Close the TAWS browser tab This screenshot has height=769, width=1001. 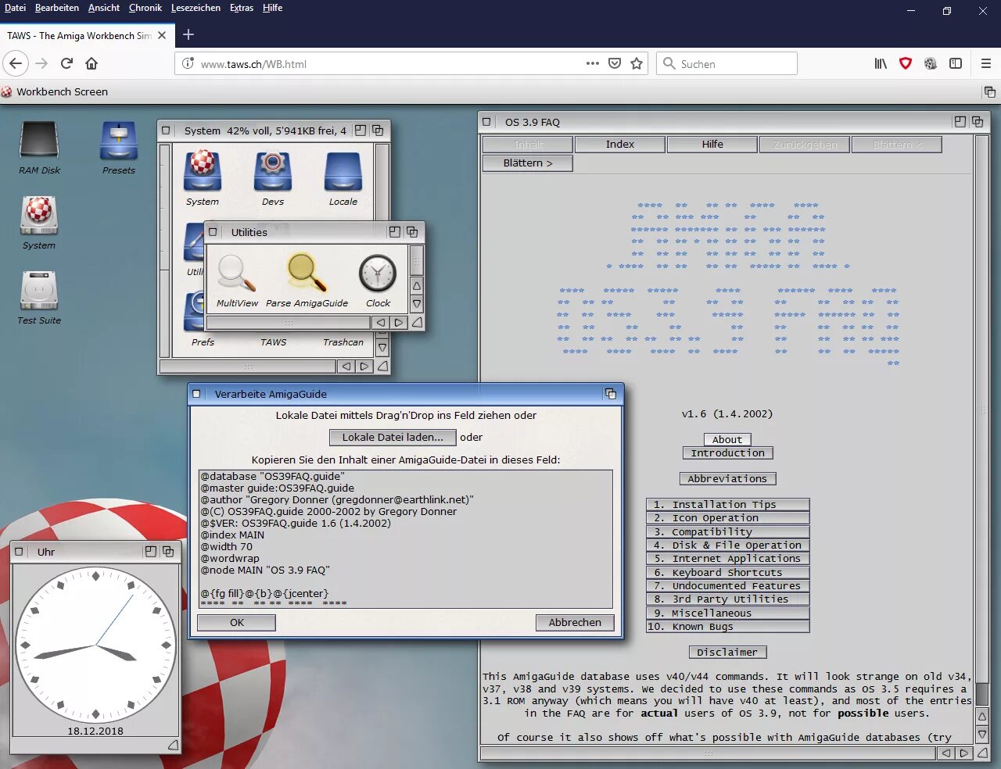pyautogui.click(x=162, y=35)
